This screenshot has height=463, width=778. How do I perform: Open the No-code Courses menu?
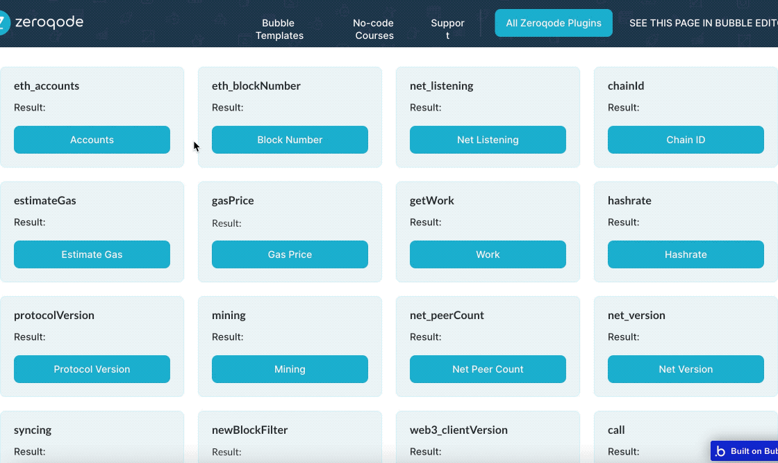(374, 29)
